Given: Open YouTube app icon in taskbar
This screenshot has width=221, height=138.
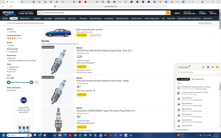Looking at the screenshot, I should click(x=110, y=135).
